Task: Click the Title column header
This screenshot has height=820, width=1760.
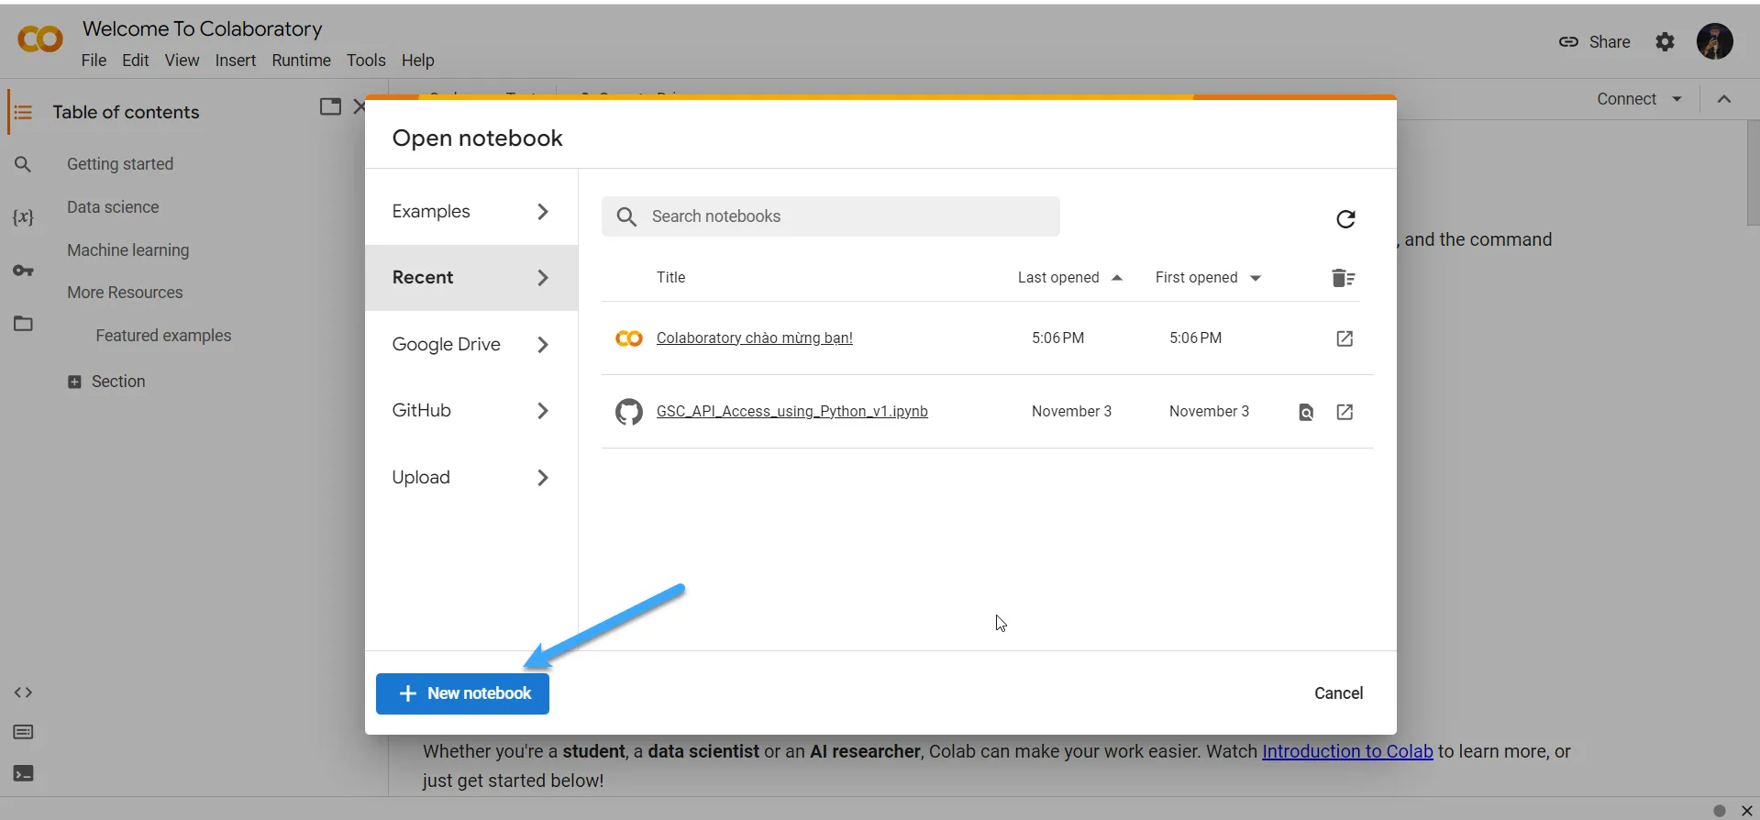Action: tap(670, 278)
